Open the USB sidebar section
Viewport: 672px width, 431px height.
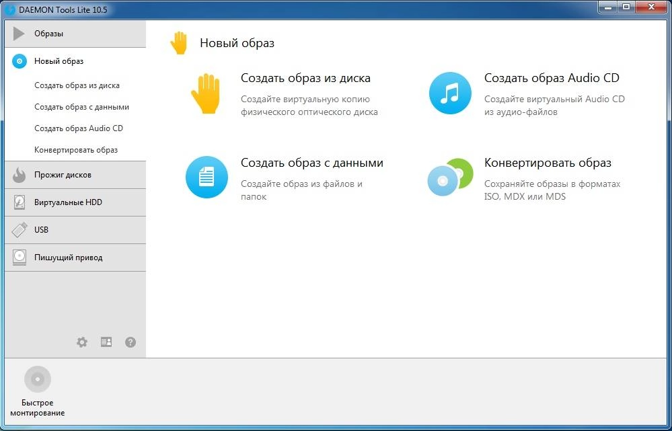pyautogui.click(x=75, y=230)
